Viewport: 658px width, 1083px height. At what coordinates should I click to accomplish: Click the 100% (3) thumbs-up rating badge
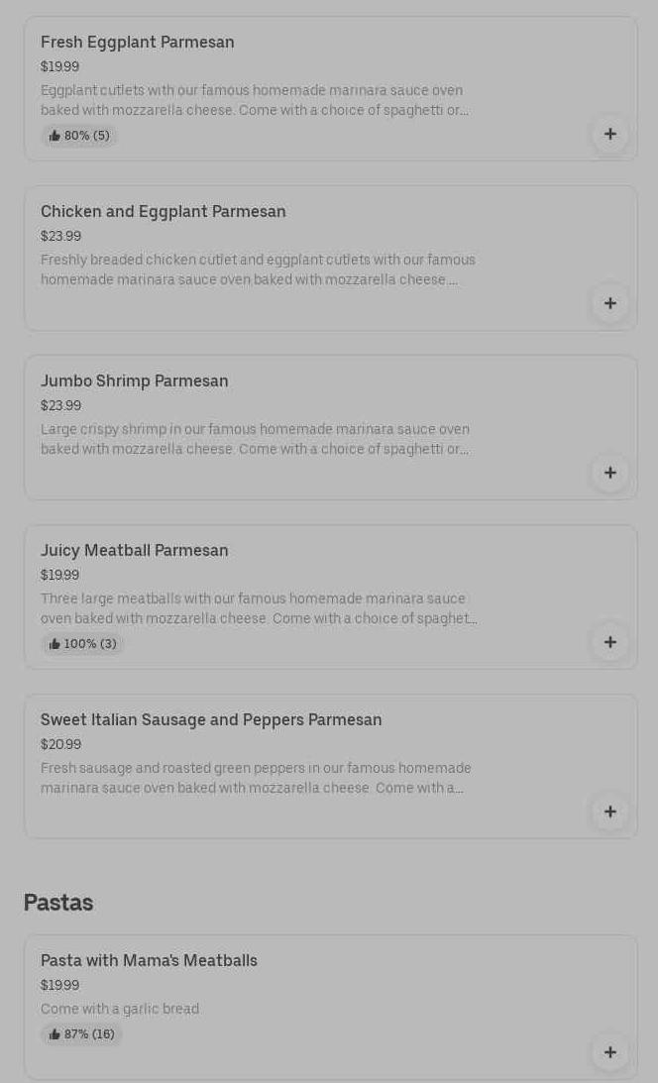(x=82, y=644)
